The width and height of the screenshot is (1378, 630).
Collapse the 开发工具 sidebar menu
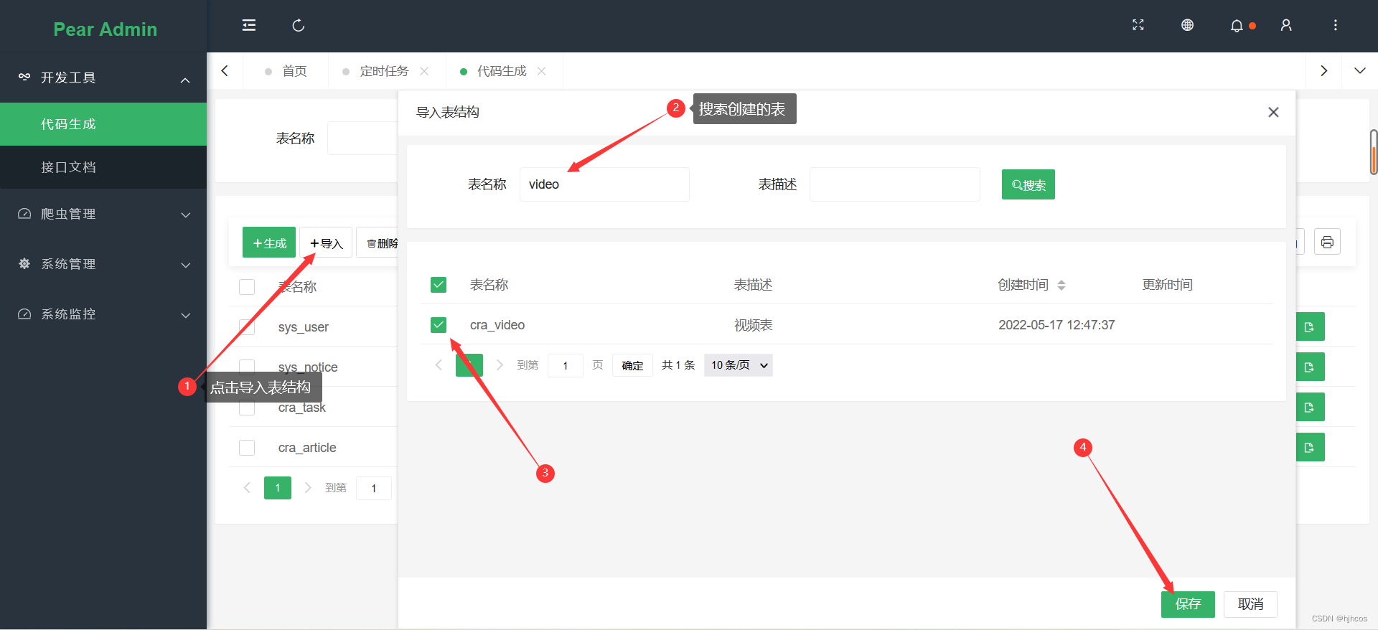coord(103,77)
